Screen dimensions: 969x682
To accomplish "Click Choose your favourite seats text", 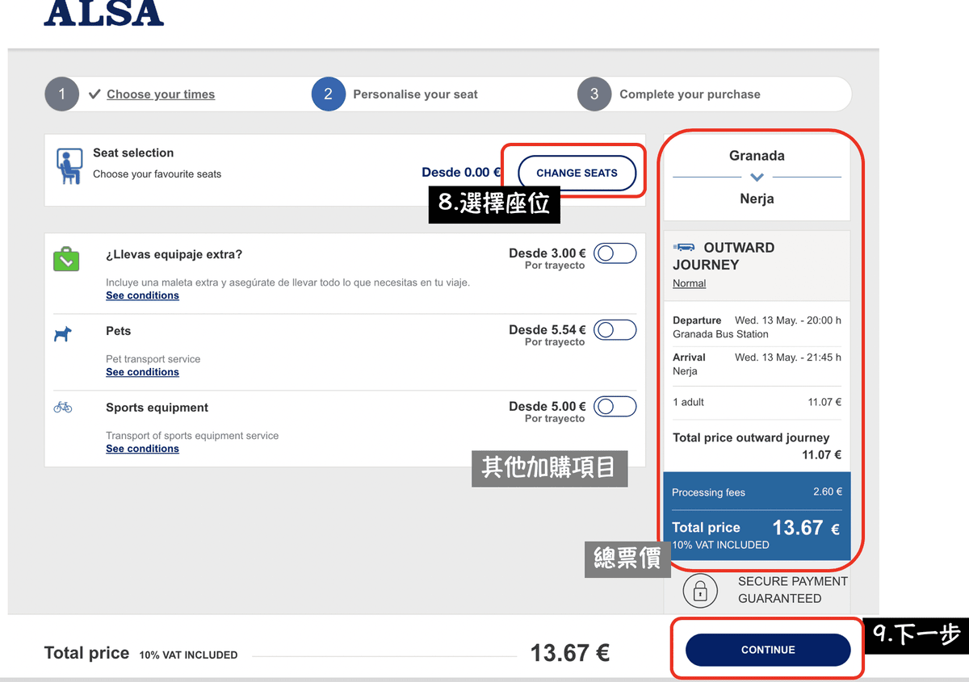I will [157, 174].
